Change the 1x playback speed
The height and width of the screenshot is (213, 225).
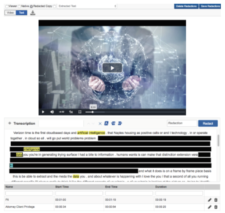[71, 112]
